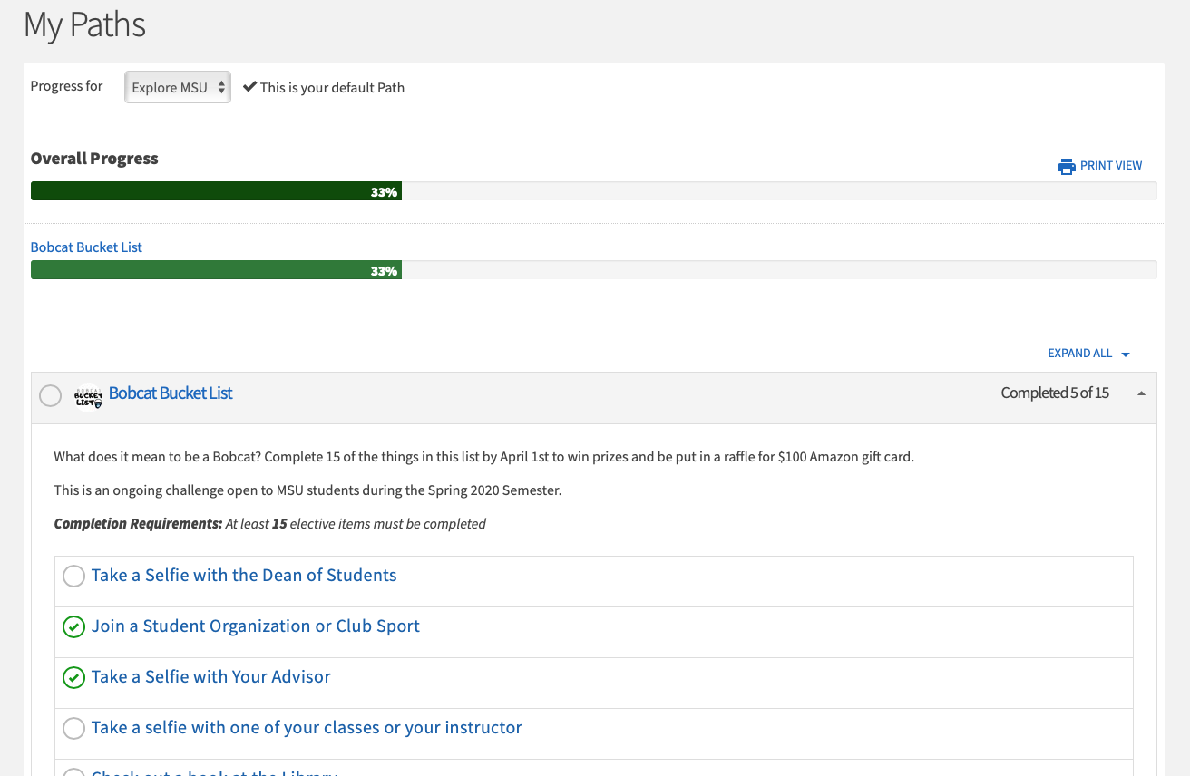Toggle the classes or instructor selfie completion circle

coord(73,729)
